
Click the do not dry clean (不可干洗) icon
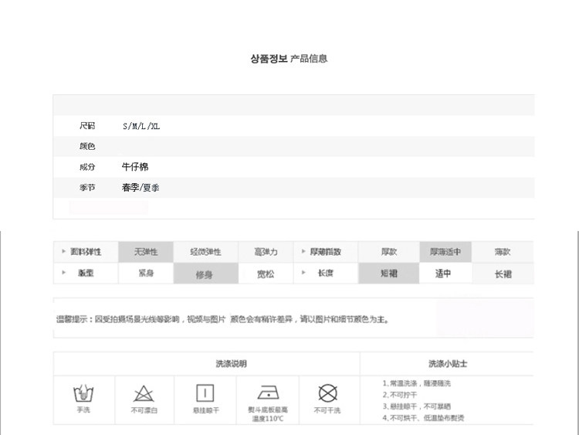pyautogui.click(x=327, y=393)
